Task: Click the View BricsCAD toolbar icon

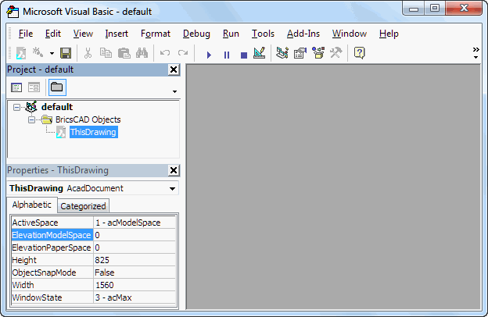Action: pyautogui.click(x=21, y=53)
